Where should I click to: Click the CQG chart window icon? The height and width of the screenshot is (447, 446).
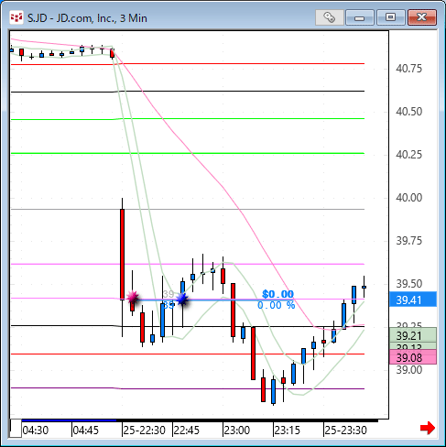(x=16, y=17)
